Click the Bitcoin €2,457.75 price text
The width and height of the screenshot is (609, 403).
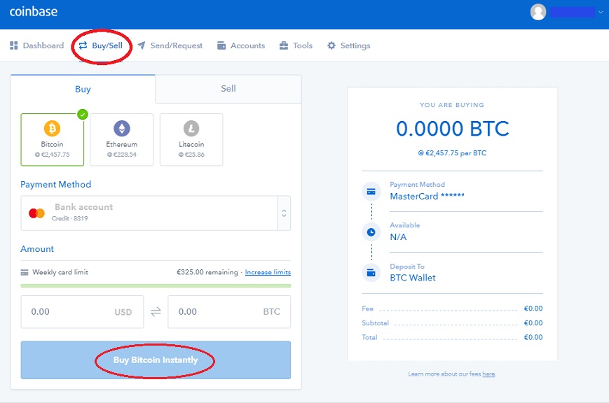(x=52, y=155)
